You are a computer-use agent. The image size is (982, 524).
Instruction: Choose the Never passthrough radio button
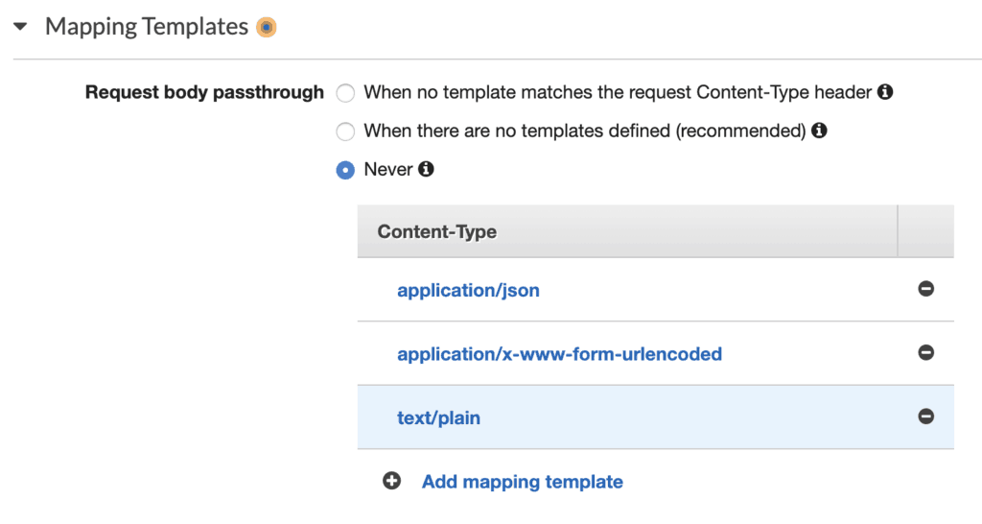click(x=345, y=170)
